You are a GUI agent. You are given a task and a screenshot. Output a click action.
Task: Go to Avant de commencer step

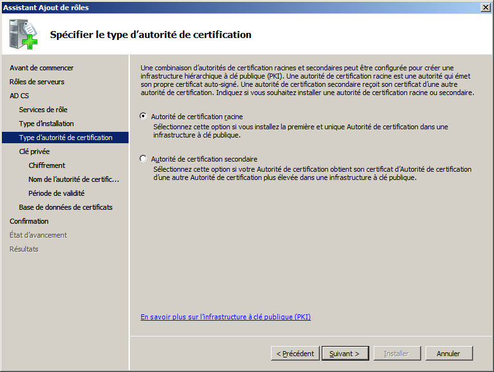(41, 68)
